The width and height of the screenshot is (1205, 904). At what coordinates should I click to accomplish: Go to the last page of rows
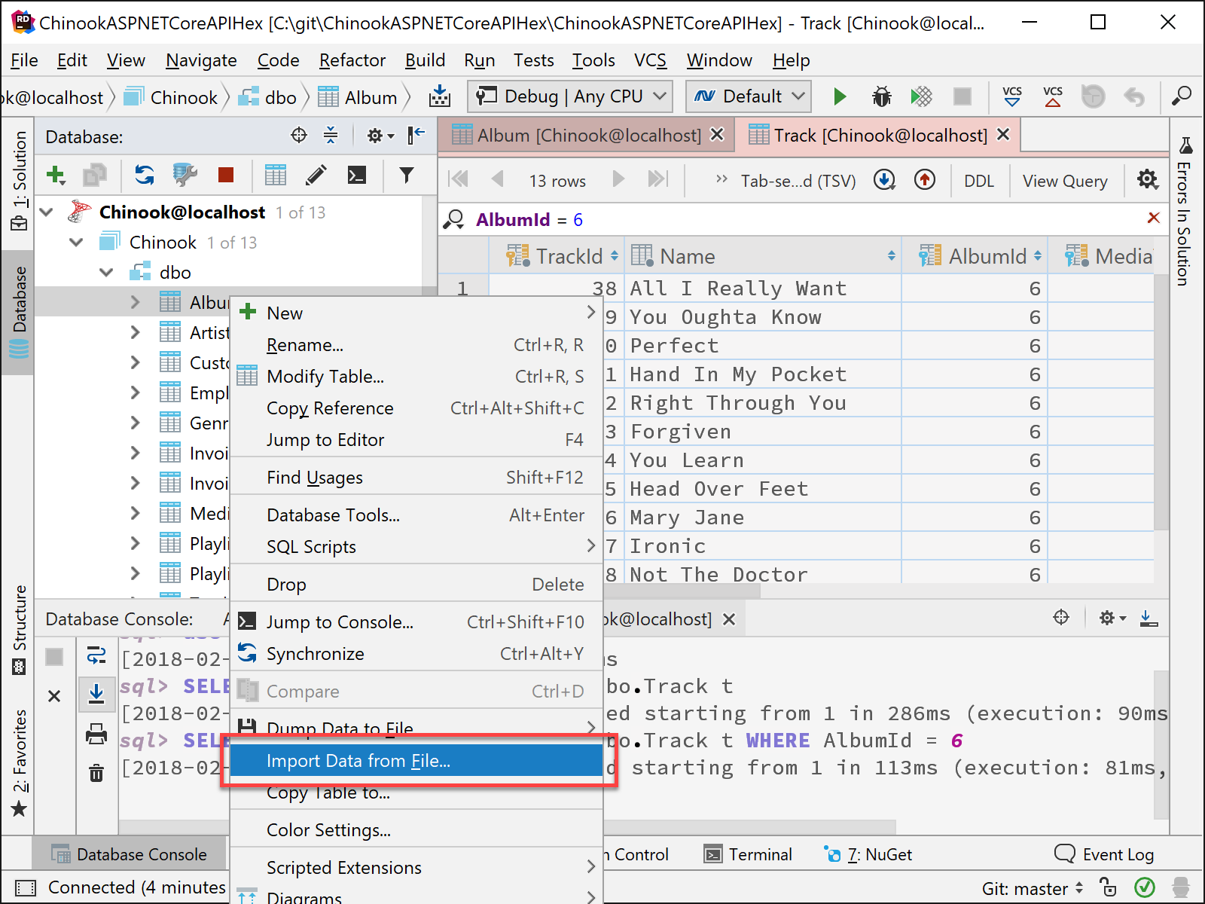pyautogui.click(x=658, y=179)
